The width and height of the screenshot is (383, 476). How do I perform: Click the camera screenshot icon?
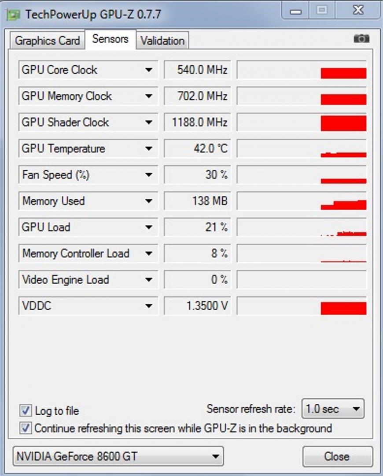click(361, 38)
